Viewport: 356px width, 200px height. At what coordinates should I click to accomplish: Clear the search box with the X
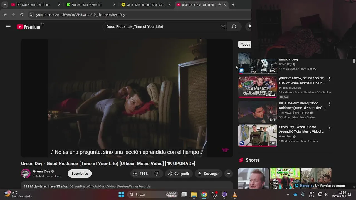point(223,27)
